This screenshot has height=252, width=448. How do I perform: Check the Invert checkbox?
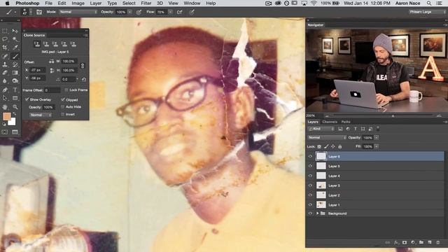point(62,114)
